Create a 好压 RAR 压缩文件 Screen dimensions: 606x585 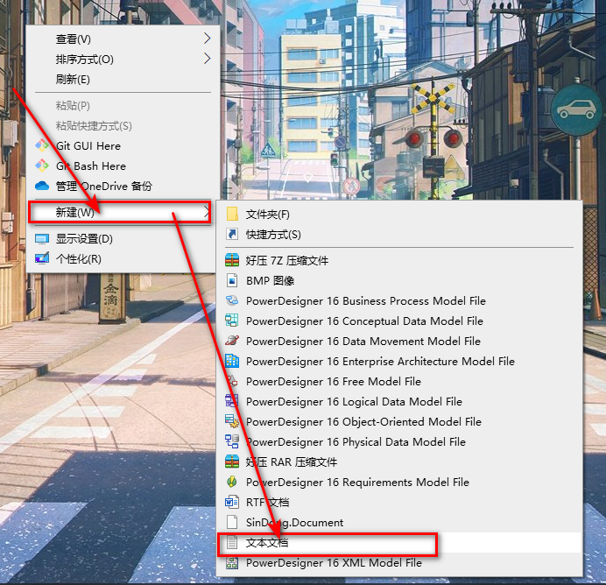(x=399, y=462)
